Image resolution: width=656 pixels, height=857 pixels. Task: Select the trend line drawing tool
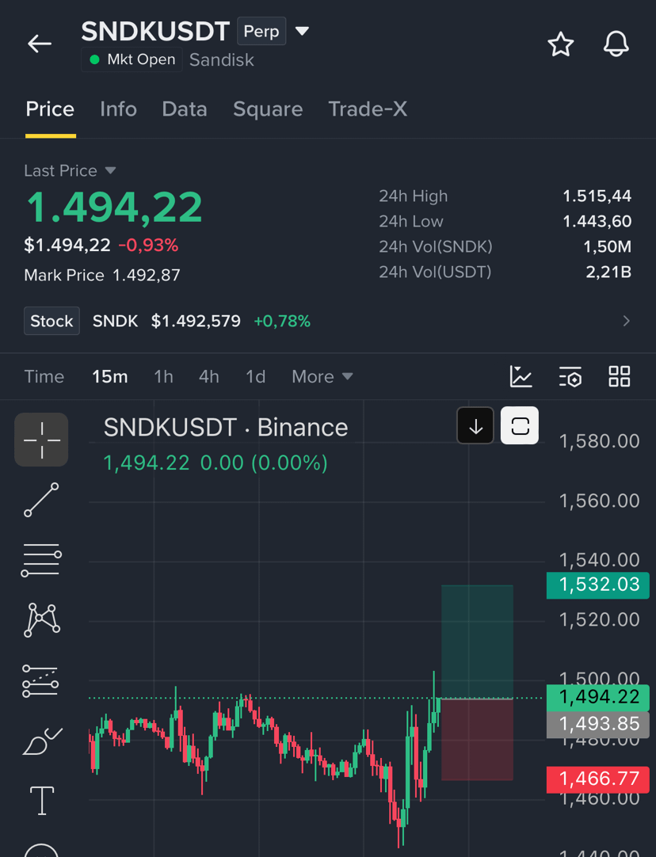[x=41, y=500]
